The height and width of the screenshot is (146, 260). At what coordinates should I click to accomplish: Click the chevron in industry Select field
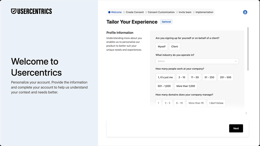coord(236,61)
